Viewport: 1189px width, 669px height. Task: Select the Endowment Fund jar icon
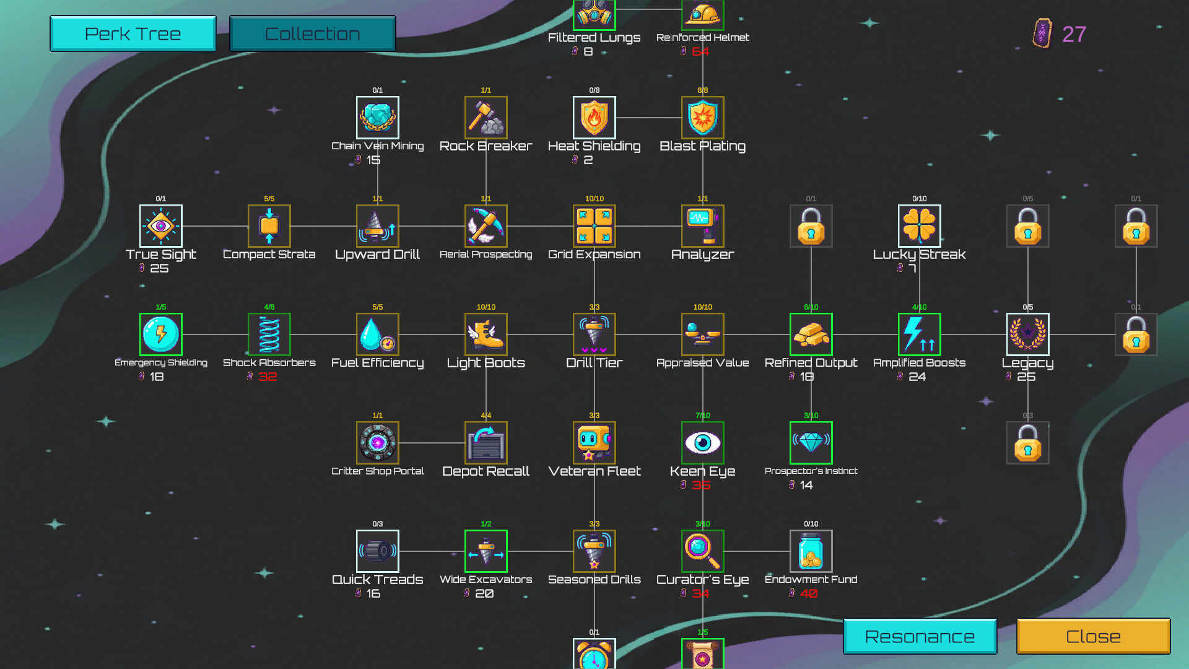(811, 551)
